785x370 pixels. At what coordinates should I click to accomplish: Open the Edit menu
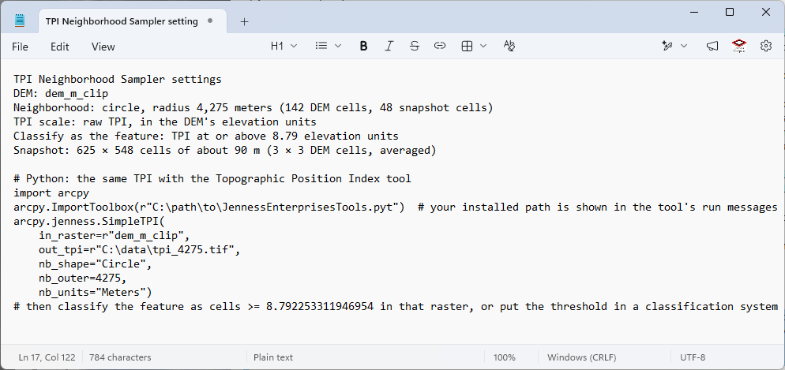pyautogui.click(x=59, y=47)
